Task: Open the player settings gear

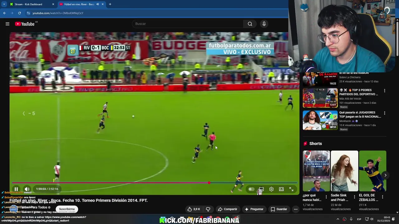Action: (x=271, y=189)
